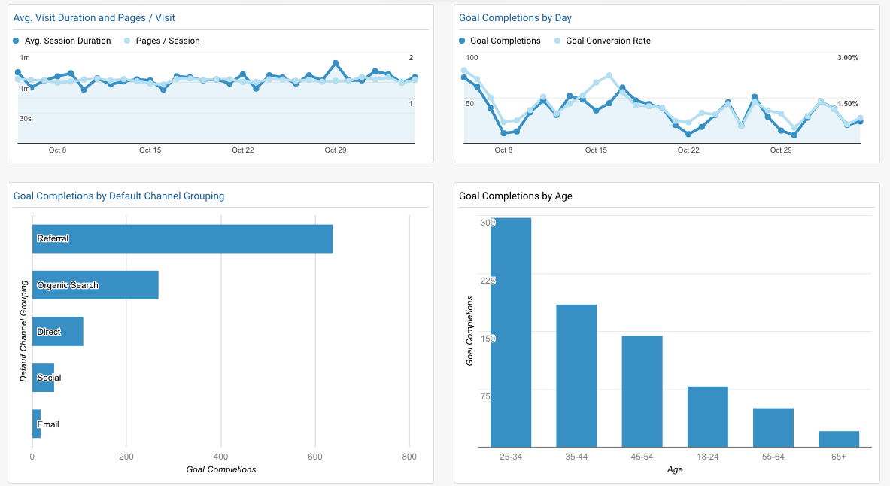This screenshot has height=486, width=890.
Task: Click the 35-44 age group bar
Action: tap(576, 375)
